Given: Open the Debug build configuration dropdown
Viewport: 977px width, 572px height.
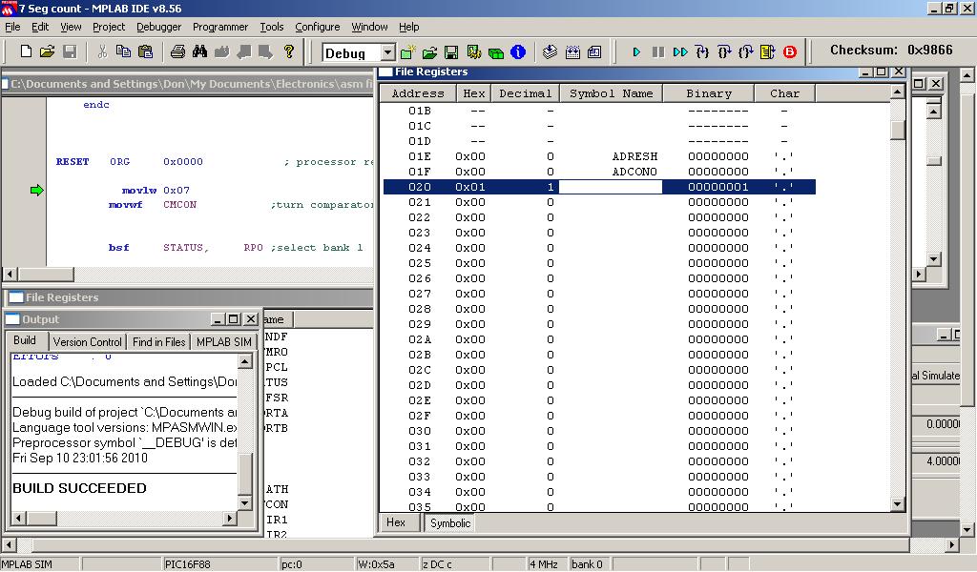Looking at the screenshot, I should [387, 52].
